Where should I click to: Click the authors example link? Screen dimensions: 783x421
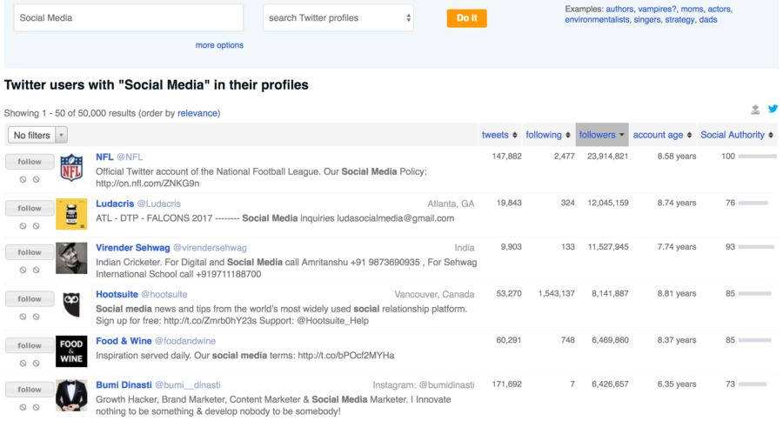point(619,9)
